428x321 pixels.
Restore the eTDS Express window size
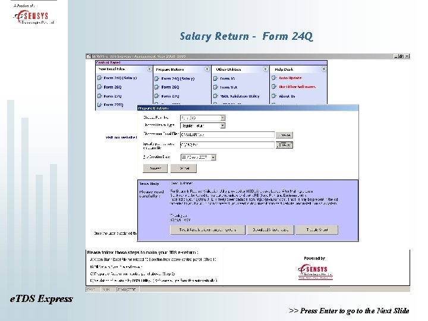[401, 56]
